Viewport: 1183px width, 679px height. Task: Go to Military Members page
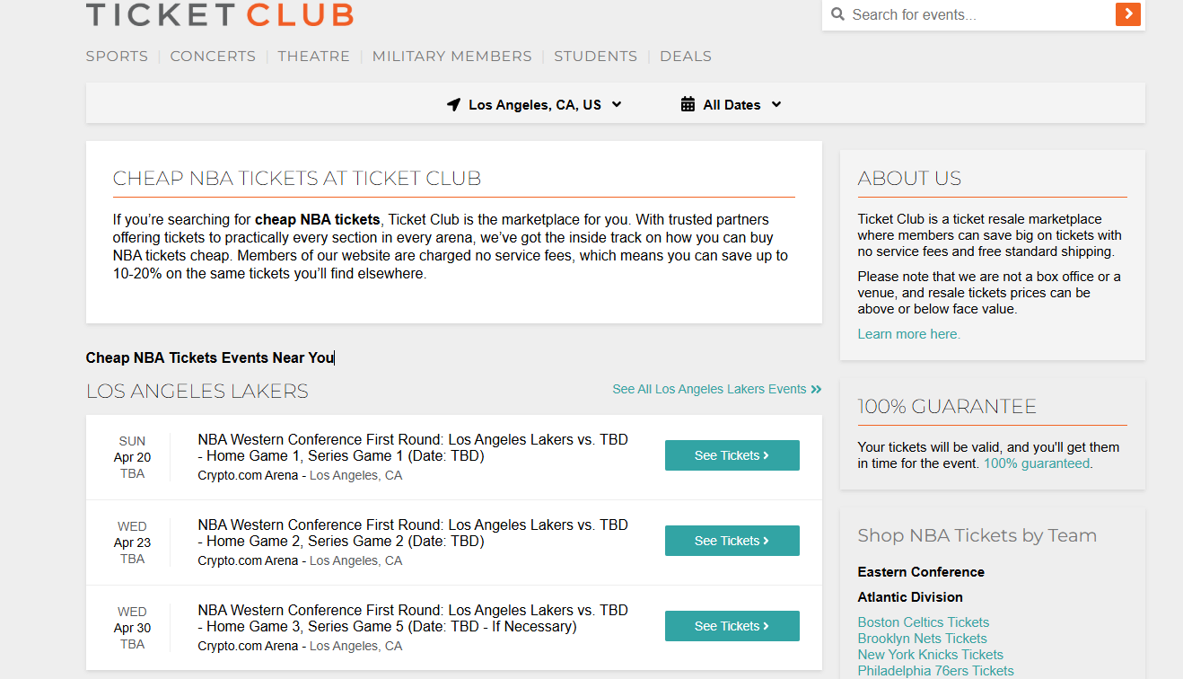click(452, 56)
